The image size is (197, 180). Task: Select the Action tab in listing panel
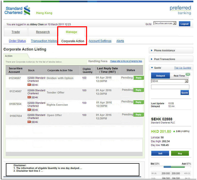(x=9, y=56)
